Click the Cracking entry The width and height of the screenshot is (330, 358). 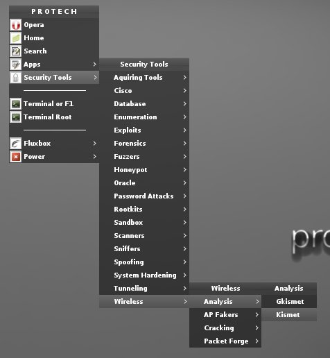(x=225, y=328)
